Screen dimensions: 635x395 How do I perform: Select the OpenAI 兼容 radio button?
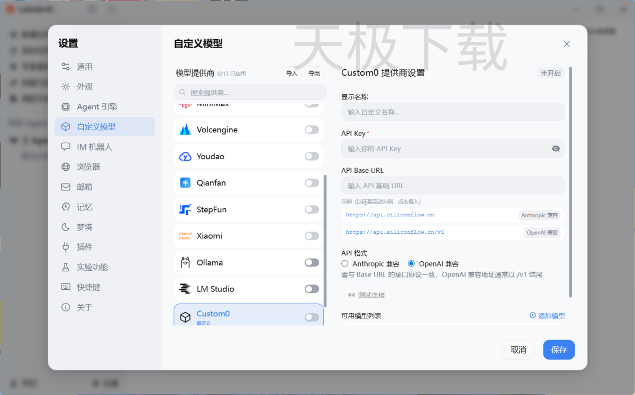[x=411, y=264]
